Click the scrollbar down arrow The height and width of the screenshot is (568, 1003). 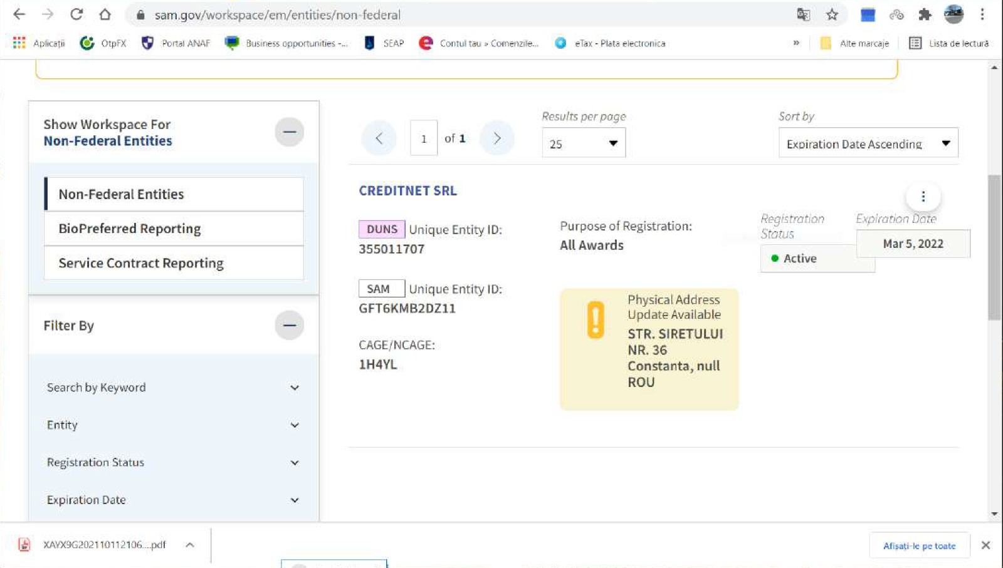pyautogui.click(x=994, y=514)
